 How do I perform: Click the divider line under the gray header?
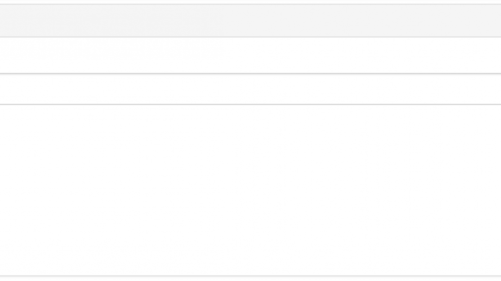pyautogui.click(x=250, y=37)
